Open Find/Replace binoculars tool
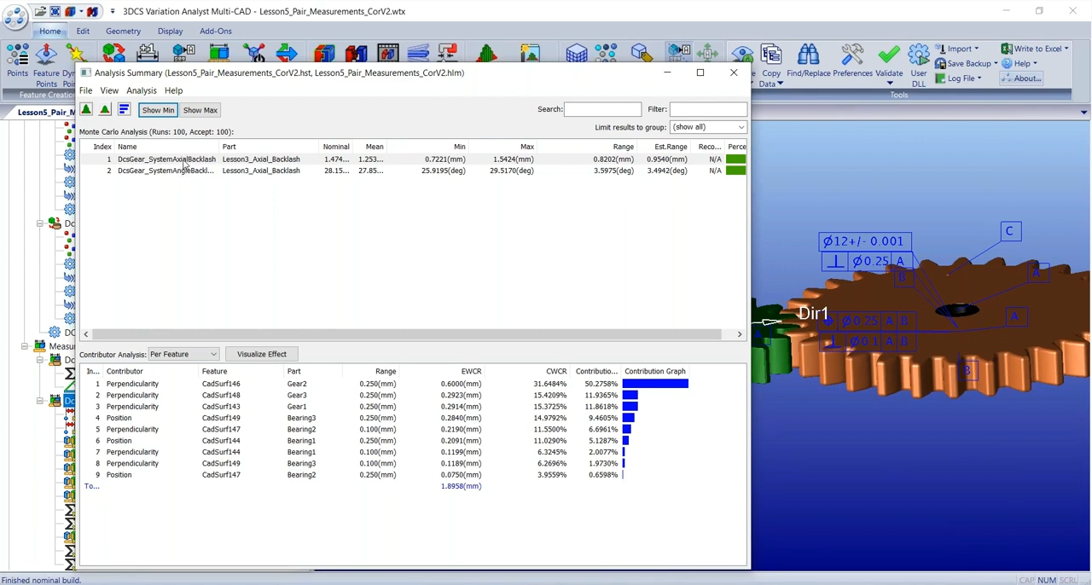The width and height of the screenshot is (1092, 585). pyautogui.click(x=808, y=55)
